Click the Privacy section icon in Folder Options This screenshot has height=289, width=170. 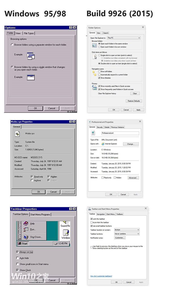94,88
